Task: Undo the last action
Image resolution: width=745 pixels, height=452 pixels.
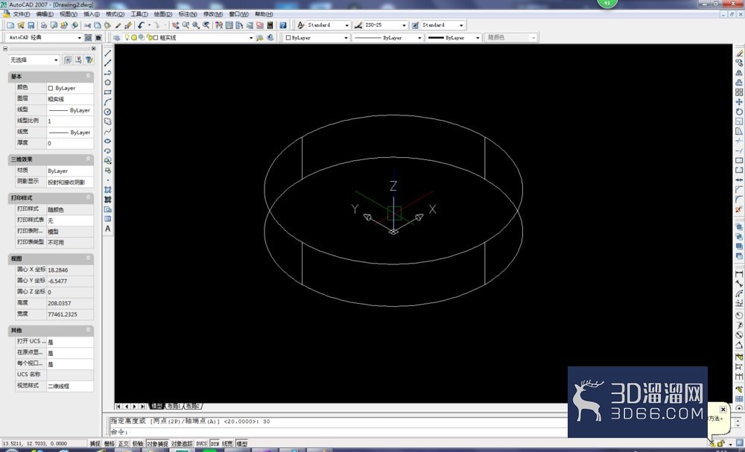Action: tap(141, 25)
